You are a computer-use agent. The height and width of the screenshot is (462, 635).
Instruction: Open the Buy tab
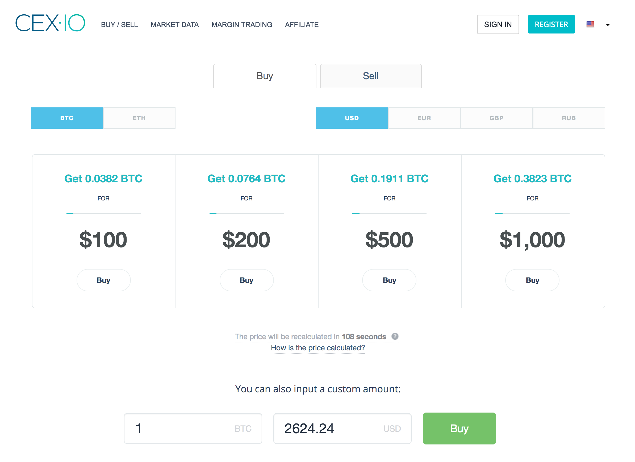tap(265, 76)
